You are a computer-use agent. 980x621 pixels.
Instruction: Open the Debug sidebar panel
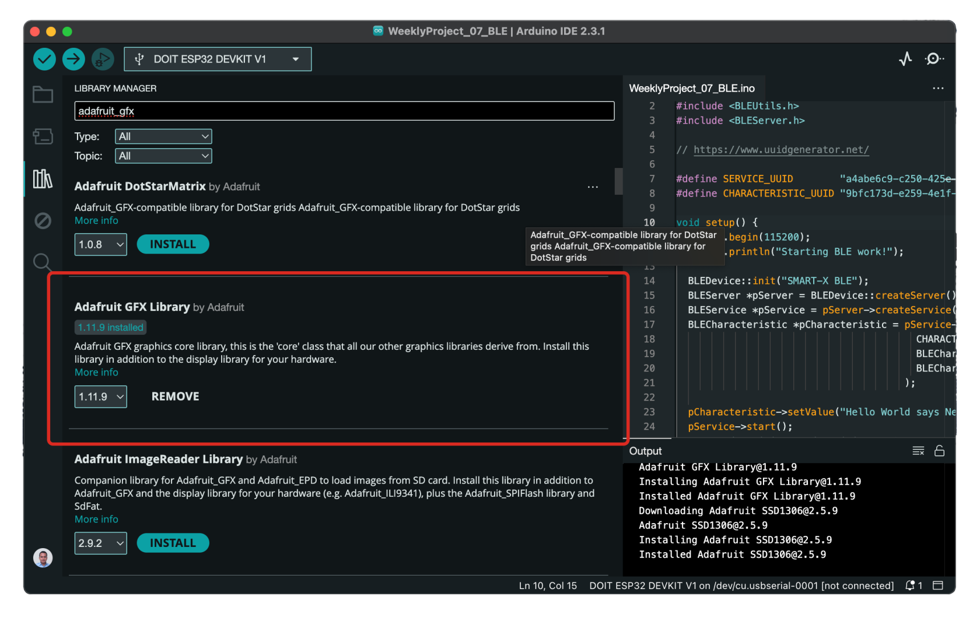point(43,220)
